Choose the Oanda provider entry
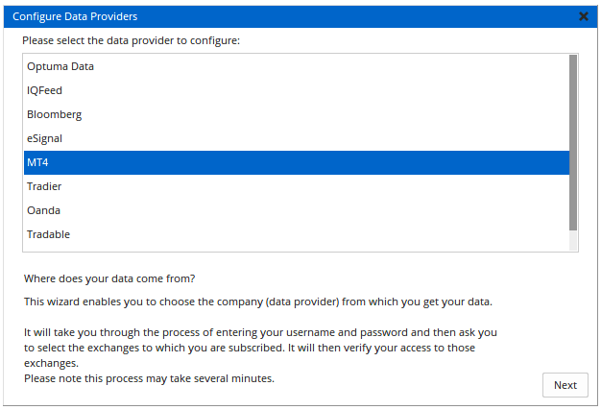Image resolution: width=601 pixels, height=410 pixels. point(43,210)
